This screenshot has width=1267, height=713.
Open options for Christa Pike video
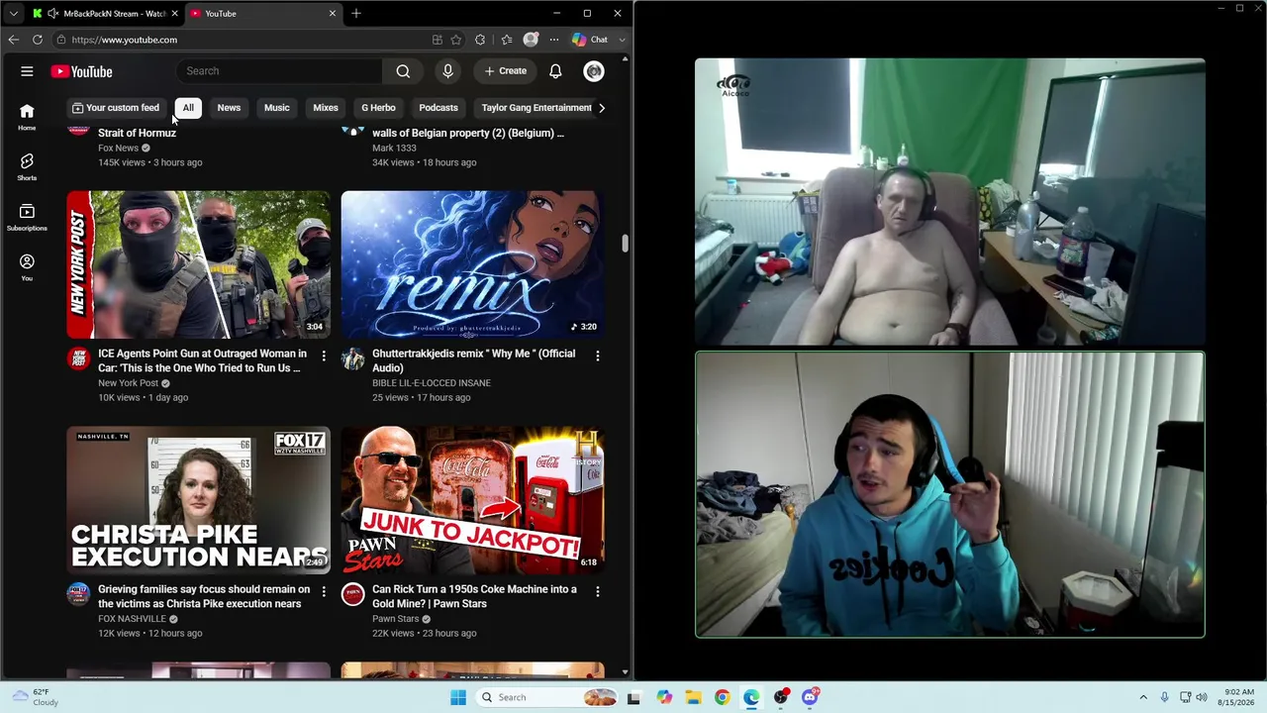pos(324,590)
